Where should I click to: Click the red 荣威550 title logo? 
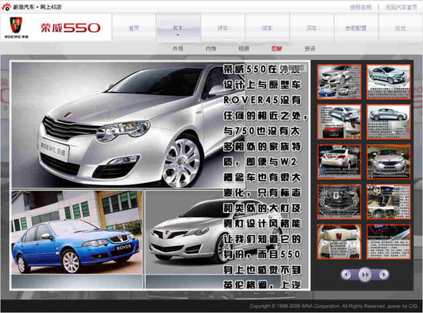pyautogui.click(x=71, y=28)
